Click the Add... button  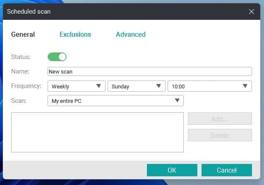pyautogui.click(x=220, y=119)
